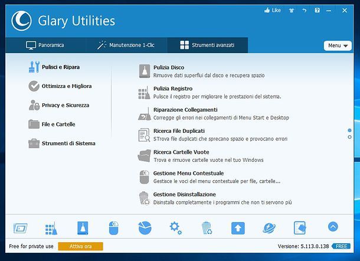Click the bottom toolbar planet browser icon
Viewport: 360px width, 261px height.
point(269,228)
